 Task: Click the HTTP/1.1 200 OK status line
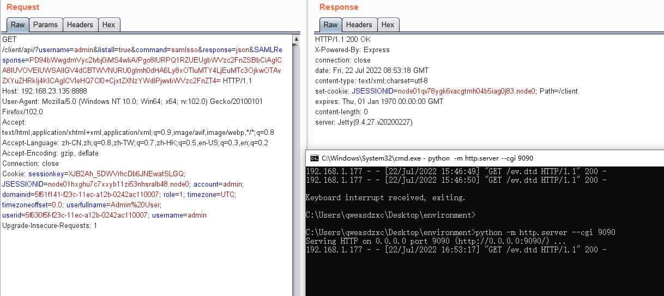[x=342, y=40]
